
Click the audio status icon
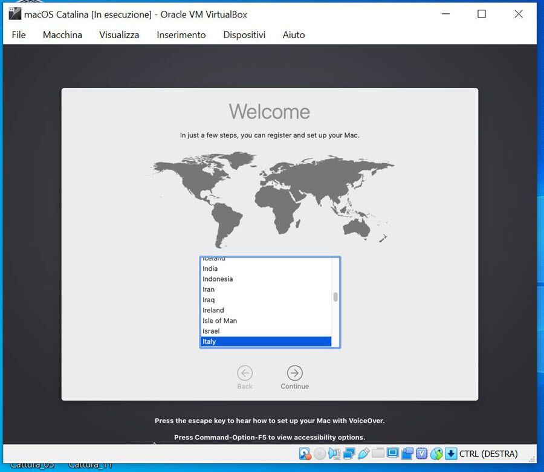coord(332,453)
